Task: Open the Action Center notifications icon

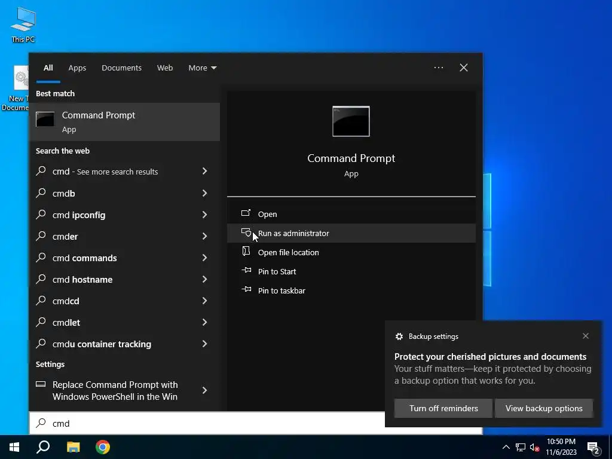Action: (593, 448)
